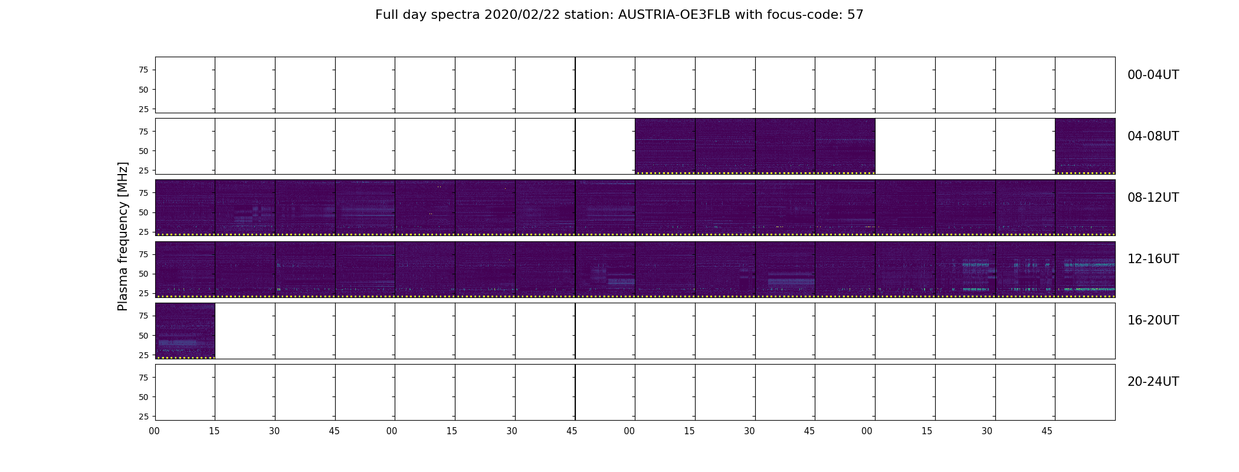Viewport: 1239px width, 472px height.
Task: Click the '75' tick of the 00-04UT row
Action: tap(143, 70)
